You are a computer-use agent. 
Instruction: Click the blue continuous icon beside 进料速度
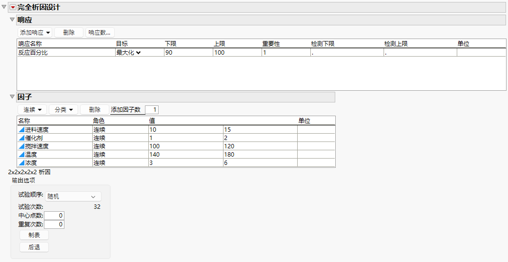[x=21, y=130]
